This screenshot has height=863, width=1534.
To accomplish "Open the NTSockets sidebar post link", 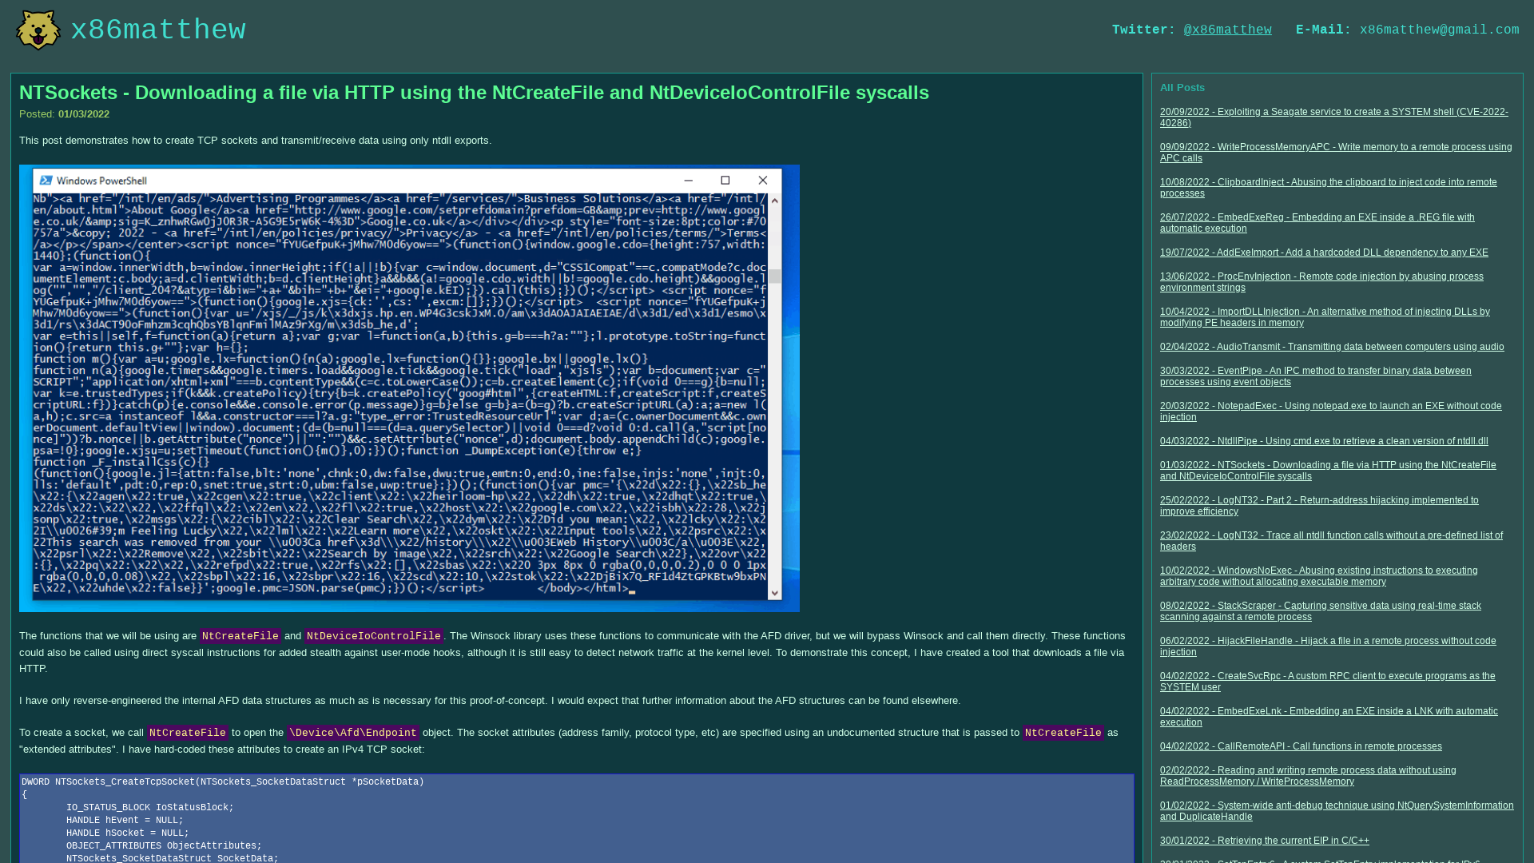I will pos(1328,471).
